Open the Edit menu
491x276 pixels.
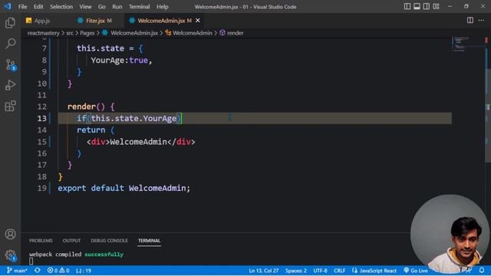[38, 7]
